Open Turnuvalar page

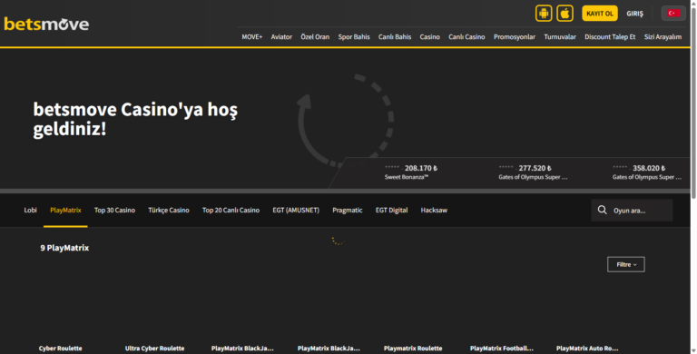[x=560, y=37]
